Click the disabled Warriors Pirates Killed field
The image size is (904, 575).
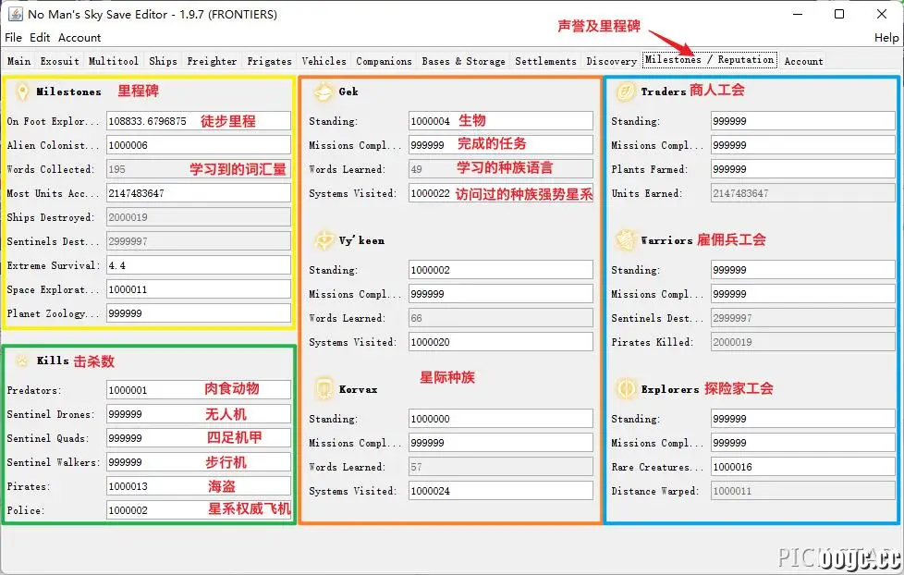[x=802, y=342]
